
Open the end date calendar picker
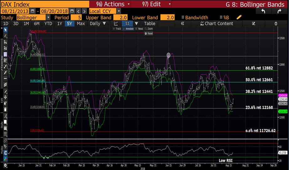pos(72,11)
